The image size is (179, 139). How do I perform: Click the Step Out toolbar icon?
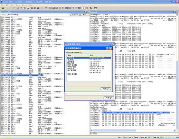click(38, 8)
